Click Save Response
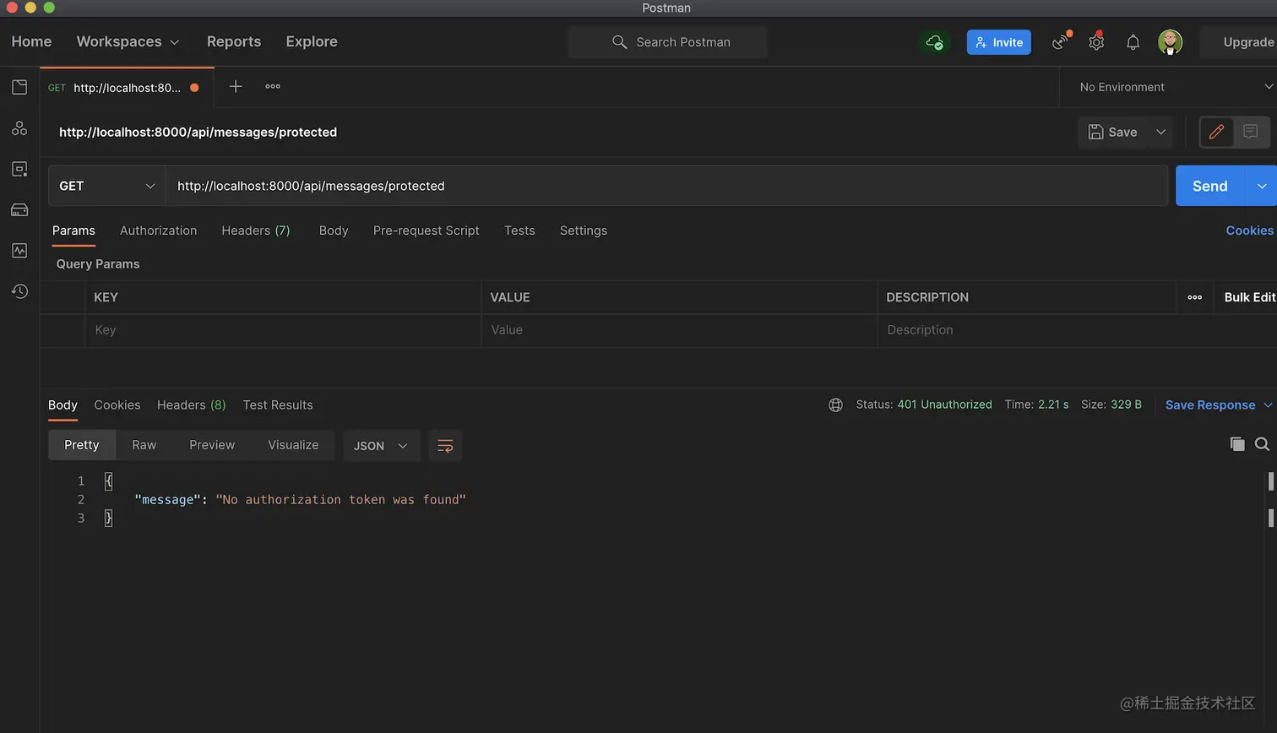The image size is (1277, 733). point(1210,405)
